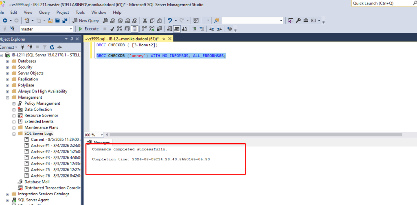Collapse the SQL Server Logs node
The height and width of the screenshot is (205, 417).
14,134
